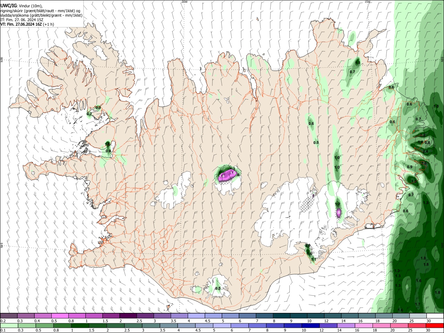The height and width of the screenshot is (333, 444).
Task: Select the palest green swatch between 0.1 and 0.3
Action: (9, 326)
